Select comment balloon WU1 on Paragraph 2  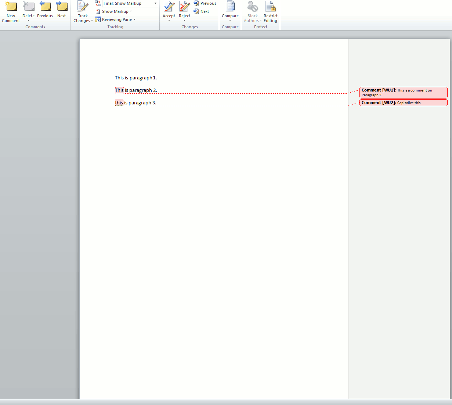point(404,93)
